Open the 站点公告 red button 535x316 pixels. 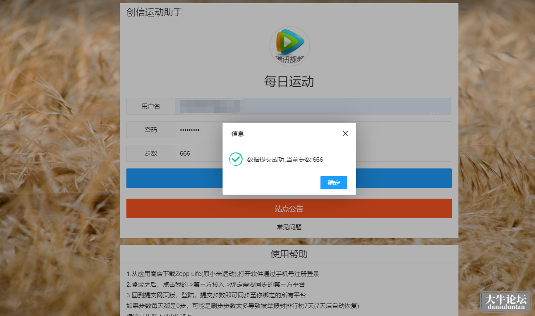coord(289,208)
